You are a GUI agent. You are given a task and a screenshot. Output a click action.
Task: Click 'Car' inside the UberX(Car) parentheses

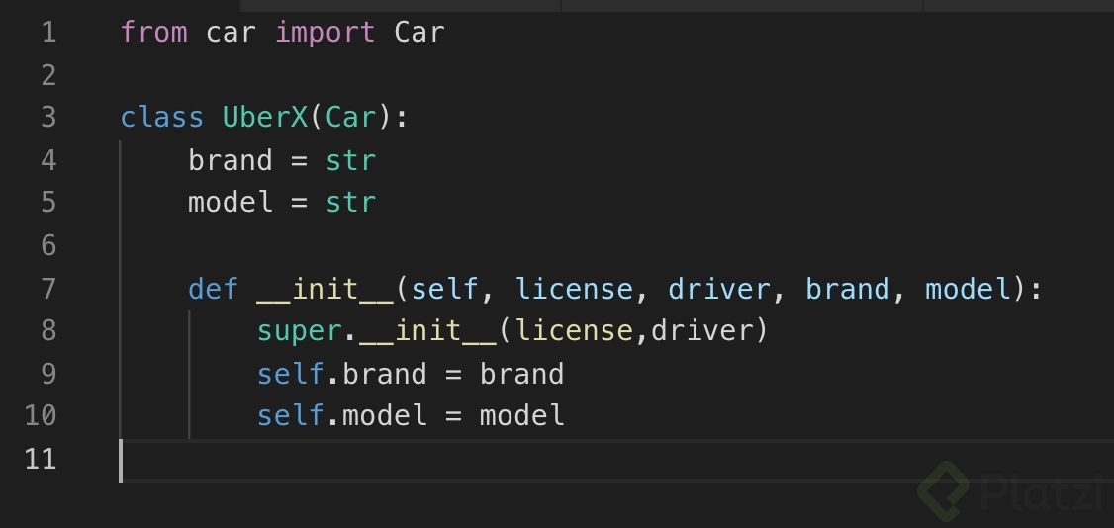(x=350, y=117)
